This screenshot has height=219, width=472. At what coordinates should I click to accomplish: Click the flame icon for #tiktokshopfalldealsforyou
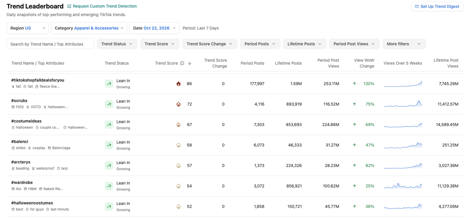point(179,84)
